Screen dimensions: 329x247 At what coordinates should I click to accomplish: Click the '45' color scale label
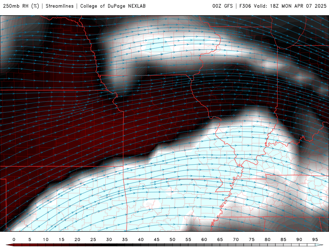point(157,240)
